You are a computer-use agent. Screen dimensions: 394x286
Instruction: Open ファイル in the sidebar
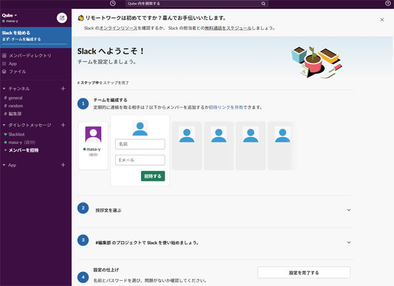(x=17, y=72)
